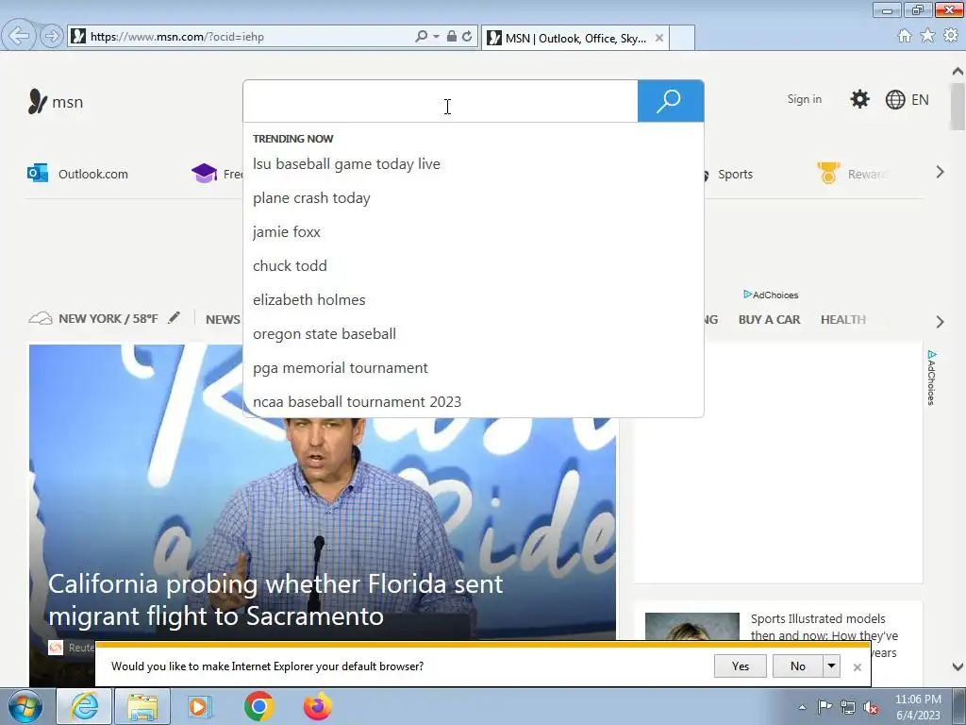Click the blue search magnifier button

671,101
